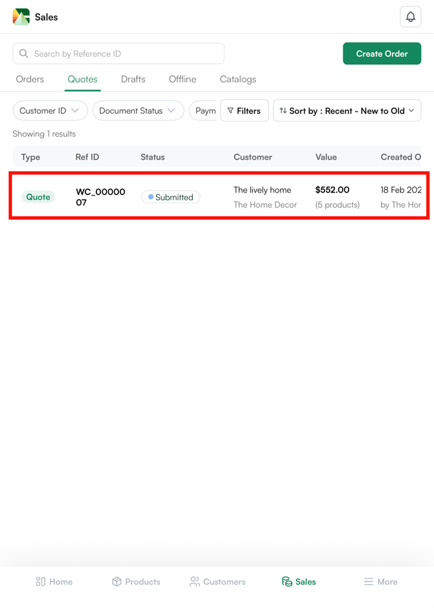Open the Catalogs tab
Viewport: 434px width, 608px height.
click(x=238, y=79)
